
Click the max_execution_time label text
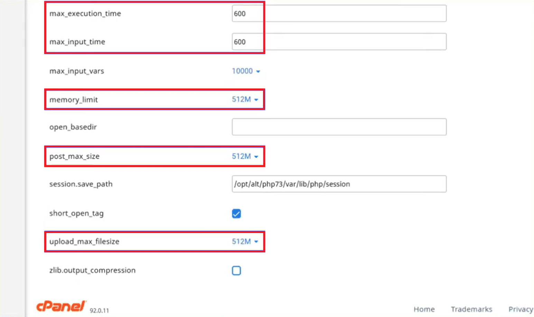click(85, 13)
